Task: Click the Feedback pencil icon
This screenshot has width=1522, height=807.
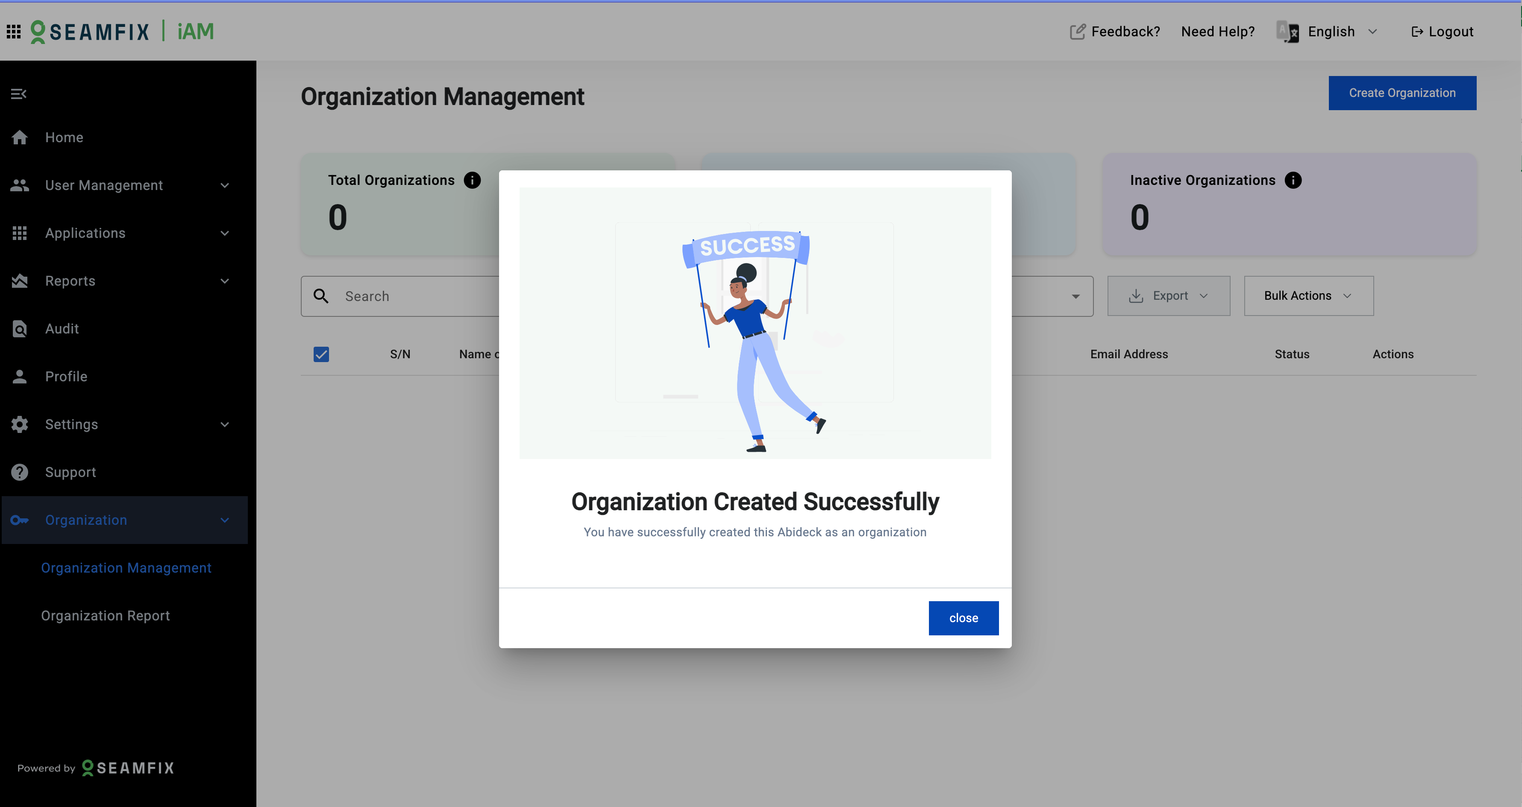Action: pos(1077,31)
